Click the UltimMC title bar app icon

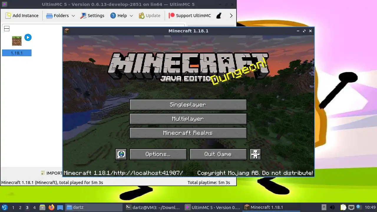(4, 4)
